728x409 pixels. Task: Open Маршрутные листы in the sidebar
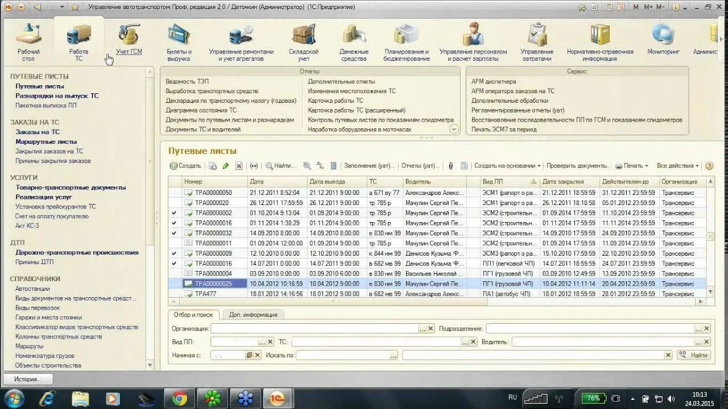46,141
